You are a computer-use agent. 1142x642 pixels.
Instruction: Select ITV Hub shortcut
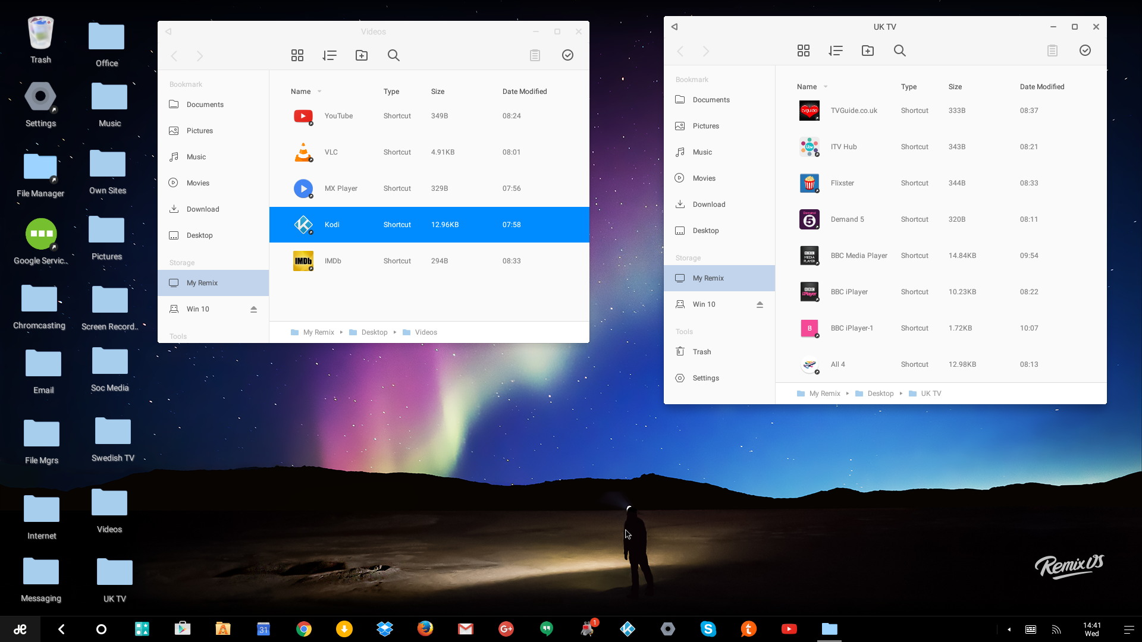[941, 147]
